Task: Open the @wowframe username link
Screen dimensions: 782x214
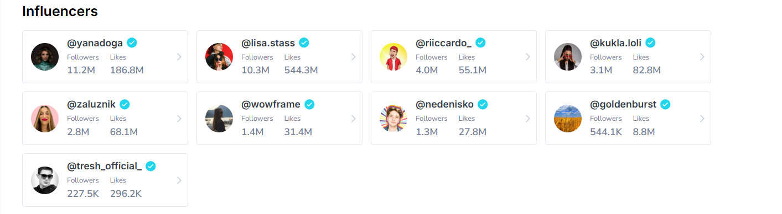Action: (x=271, y=104)
